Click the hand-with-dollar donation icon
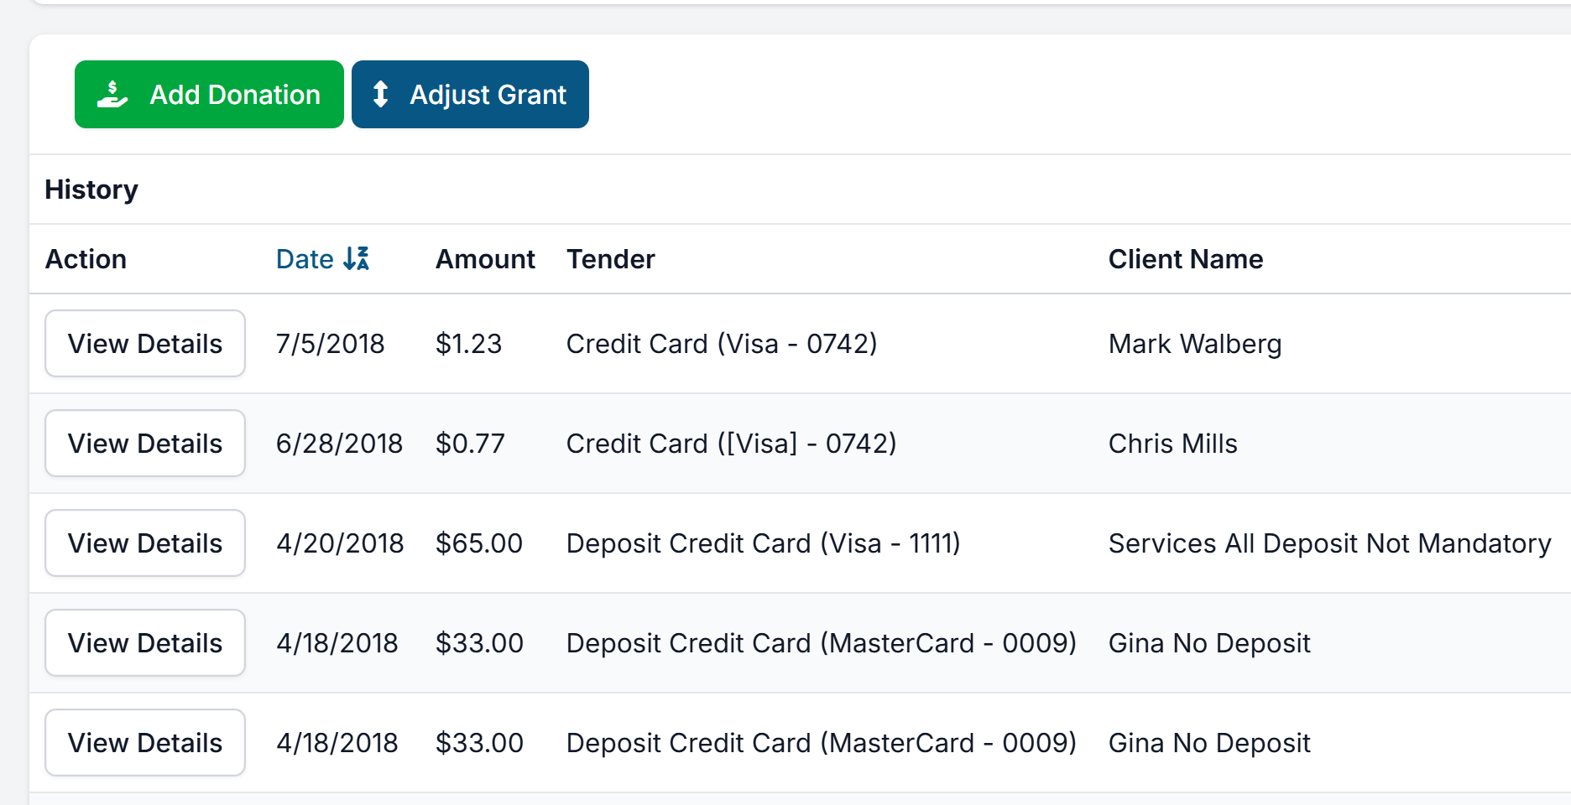Screen dimensions: 1571x805 [x=113, y=94]
